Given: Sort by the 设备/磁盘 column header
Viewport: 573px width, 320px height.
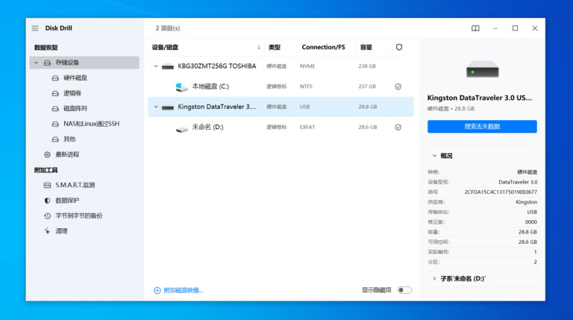Looking at the screenshot, I should pyautogui.click(x=165, y=47).
